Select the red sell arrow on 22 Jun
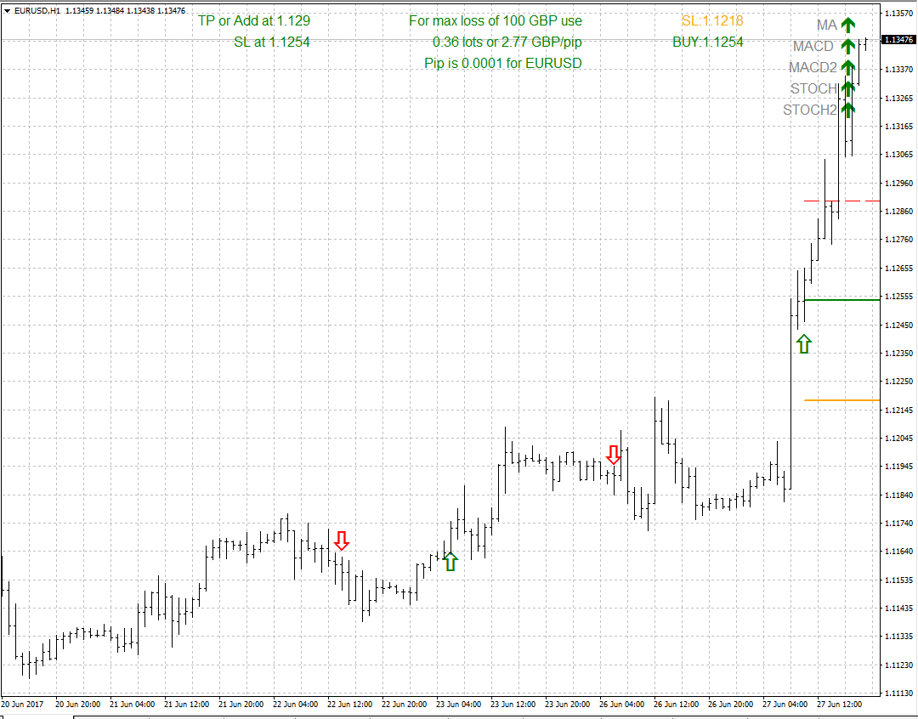 pos(342,541)
